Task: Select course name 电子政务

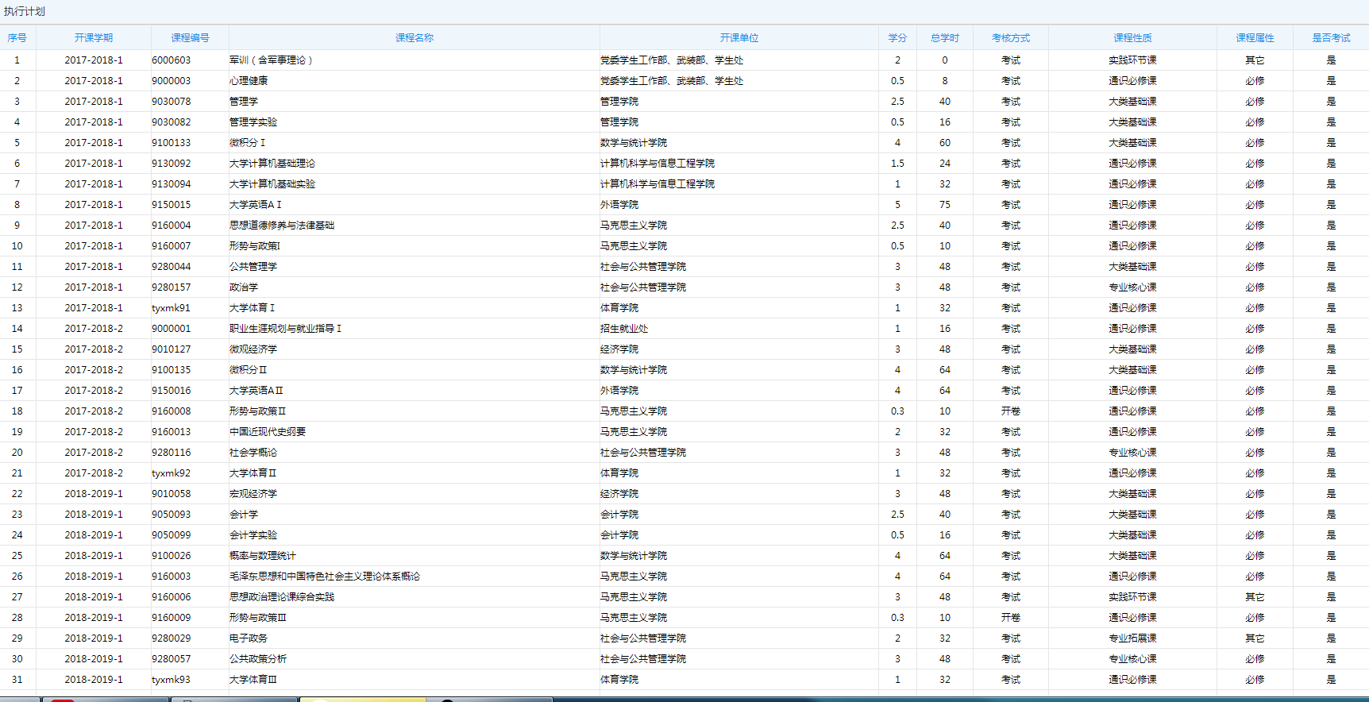Action: [249, 638]
